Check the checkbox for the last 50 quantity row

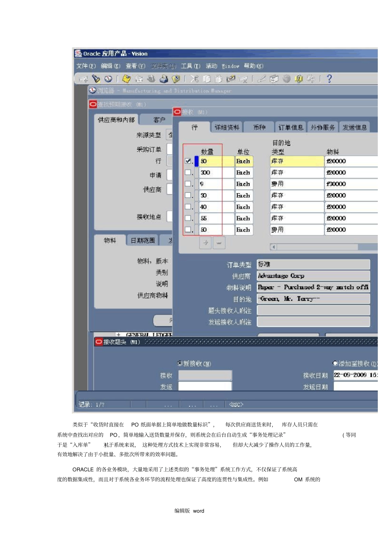[x=188, y=230]
